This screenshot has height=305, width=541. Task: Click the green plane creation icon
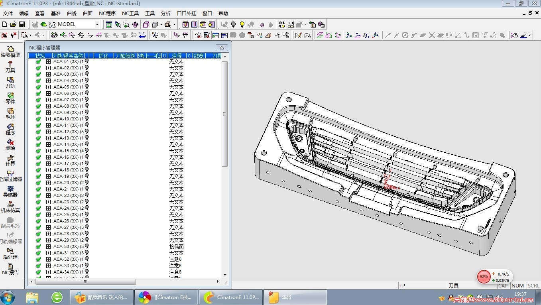pyautogui.click(x=320, y=35)
